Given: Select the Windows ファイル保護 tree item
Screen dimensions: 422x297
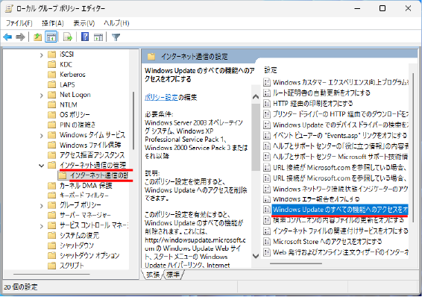Looking at the screenshot, I should click(90, 145).
